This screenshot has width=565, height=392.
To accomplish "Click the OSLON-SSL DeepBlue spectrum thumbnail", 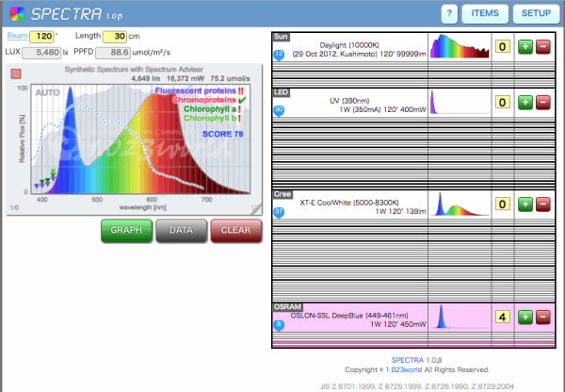I will (460, 317).
